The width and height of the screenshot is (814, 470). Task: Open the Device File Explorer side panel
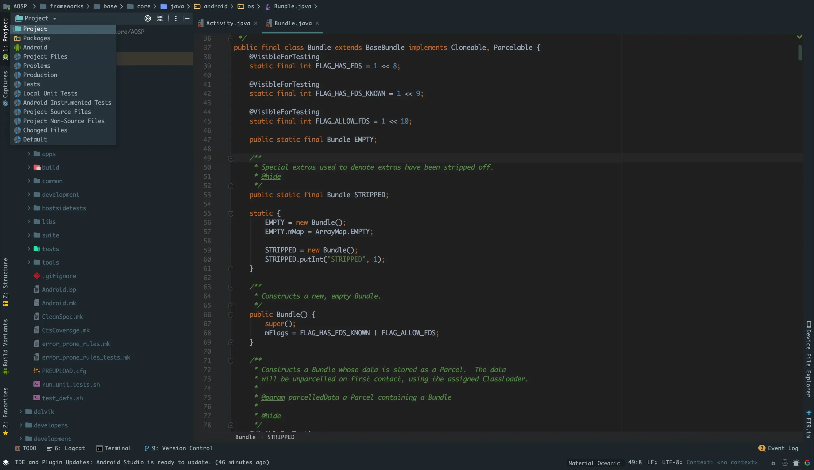click(x=808, y=358)
